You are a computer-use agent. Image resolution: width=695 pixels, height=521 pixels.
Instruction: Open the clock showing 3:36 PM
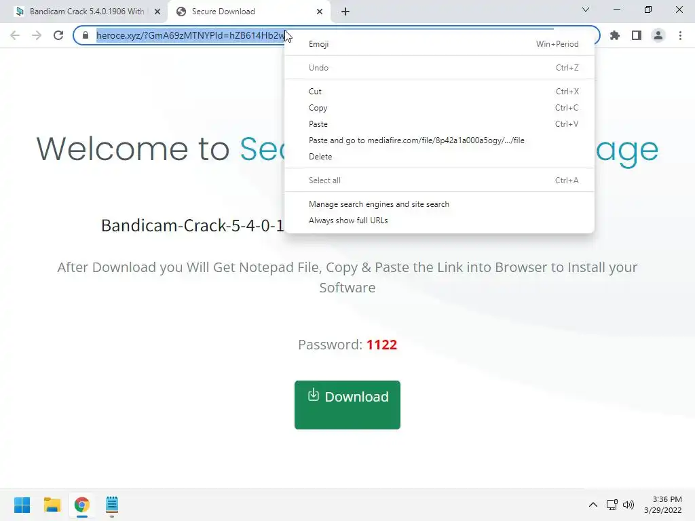tap(663, 505)
